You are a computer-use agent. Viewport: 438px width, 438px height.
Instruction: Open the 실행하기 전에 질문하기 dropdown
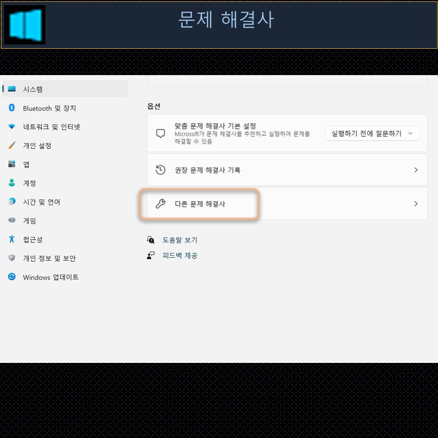click(372, 133)
